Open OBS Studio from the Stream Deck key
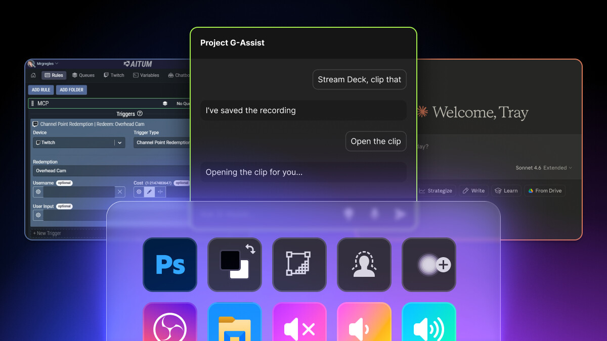 170,322
